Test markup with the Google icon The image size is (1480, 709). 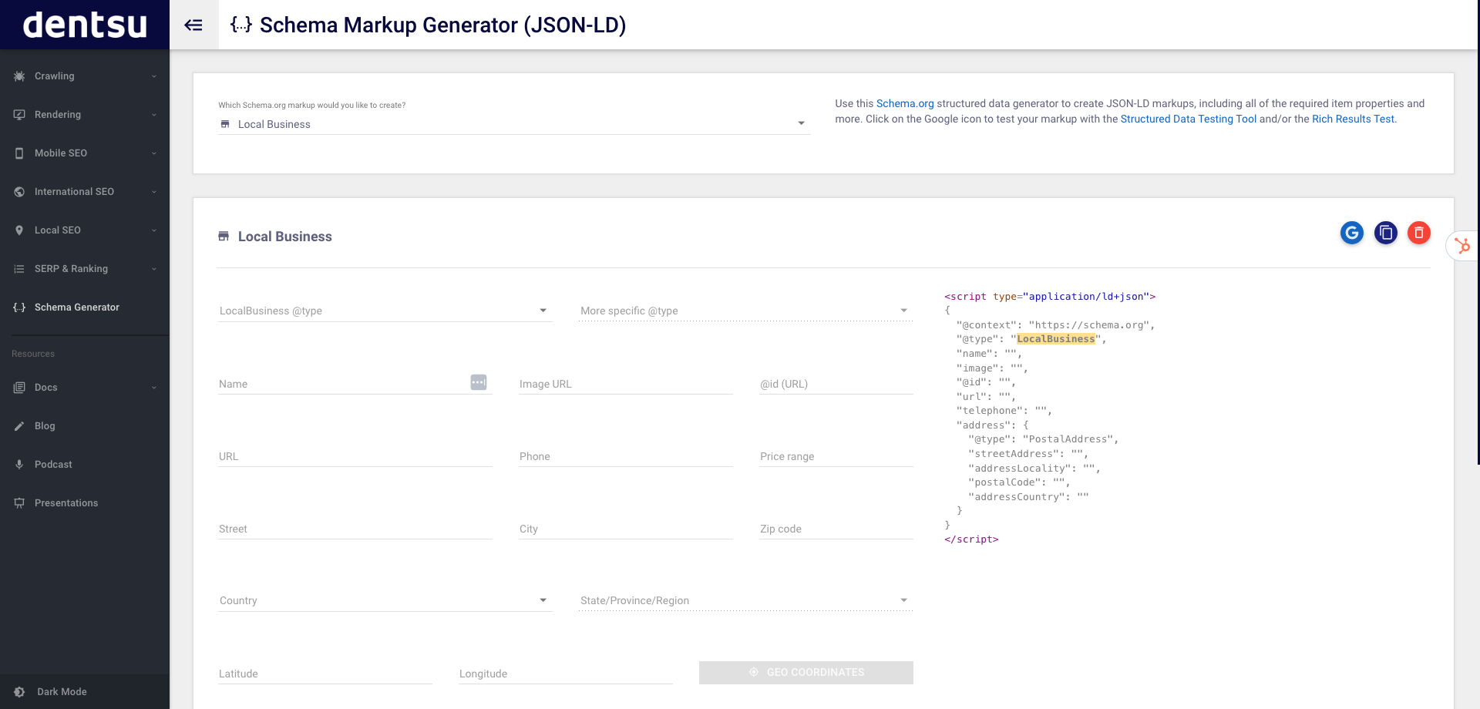click(1351, 233)
